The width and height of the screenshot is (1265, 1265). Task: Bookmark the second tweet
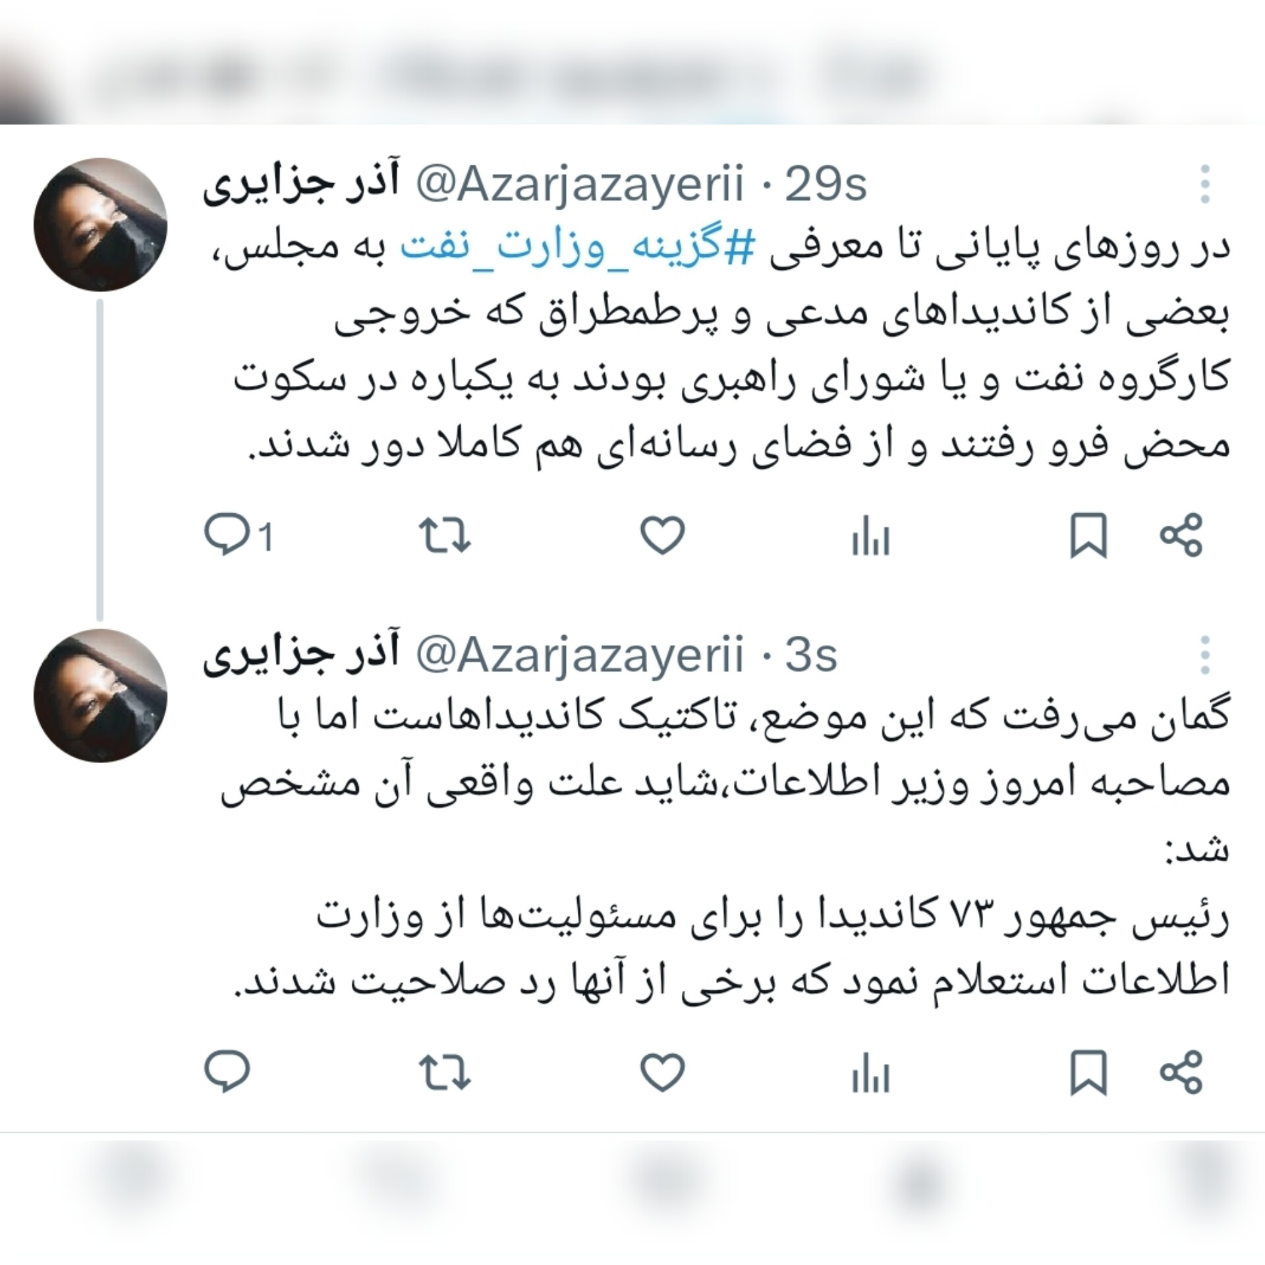pos(1088,1073)
